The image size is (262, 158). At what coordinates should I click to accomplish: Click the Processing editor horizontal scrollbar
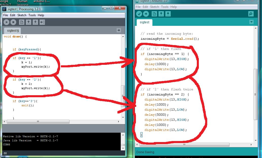pos(38,122)
